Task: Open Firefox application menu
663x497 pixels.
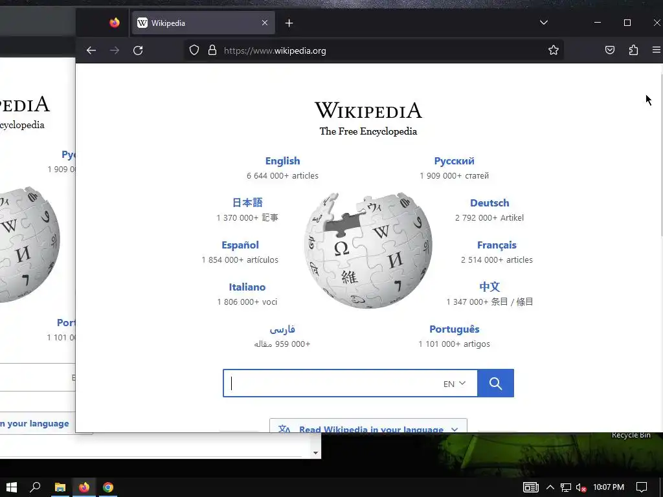Action: click(657, 50)
